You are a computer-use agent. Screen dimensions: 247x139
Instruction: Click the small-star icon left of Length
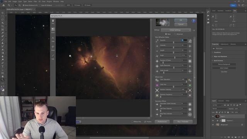[x=157, y=51]
